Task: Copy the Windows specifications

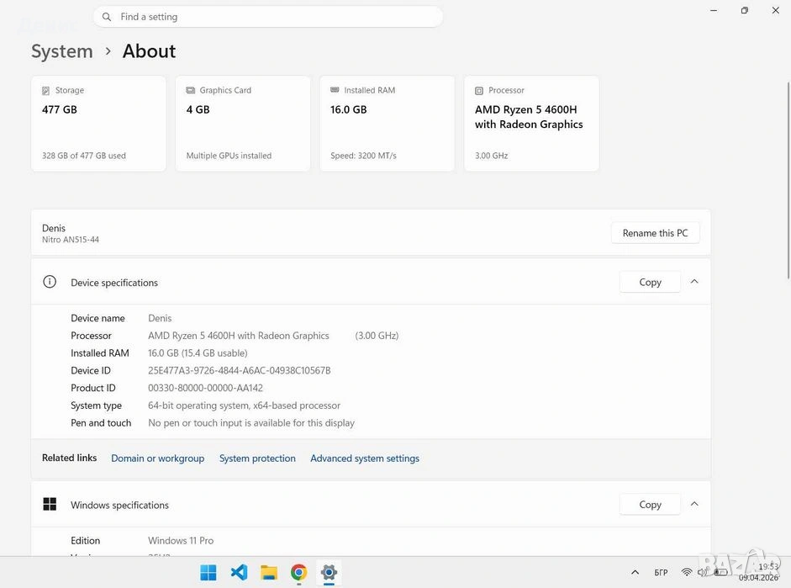Action: coord(650,505)
